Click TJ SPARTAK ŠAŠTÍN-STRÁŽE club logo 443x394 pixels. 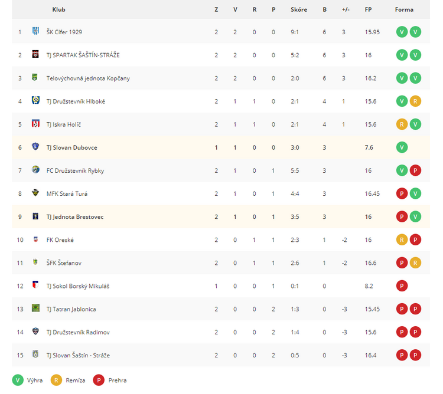[35, 54]
